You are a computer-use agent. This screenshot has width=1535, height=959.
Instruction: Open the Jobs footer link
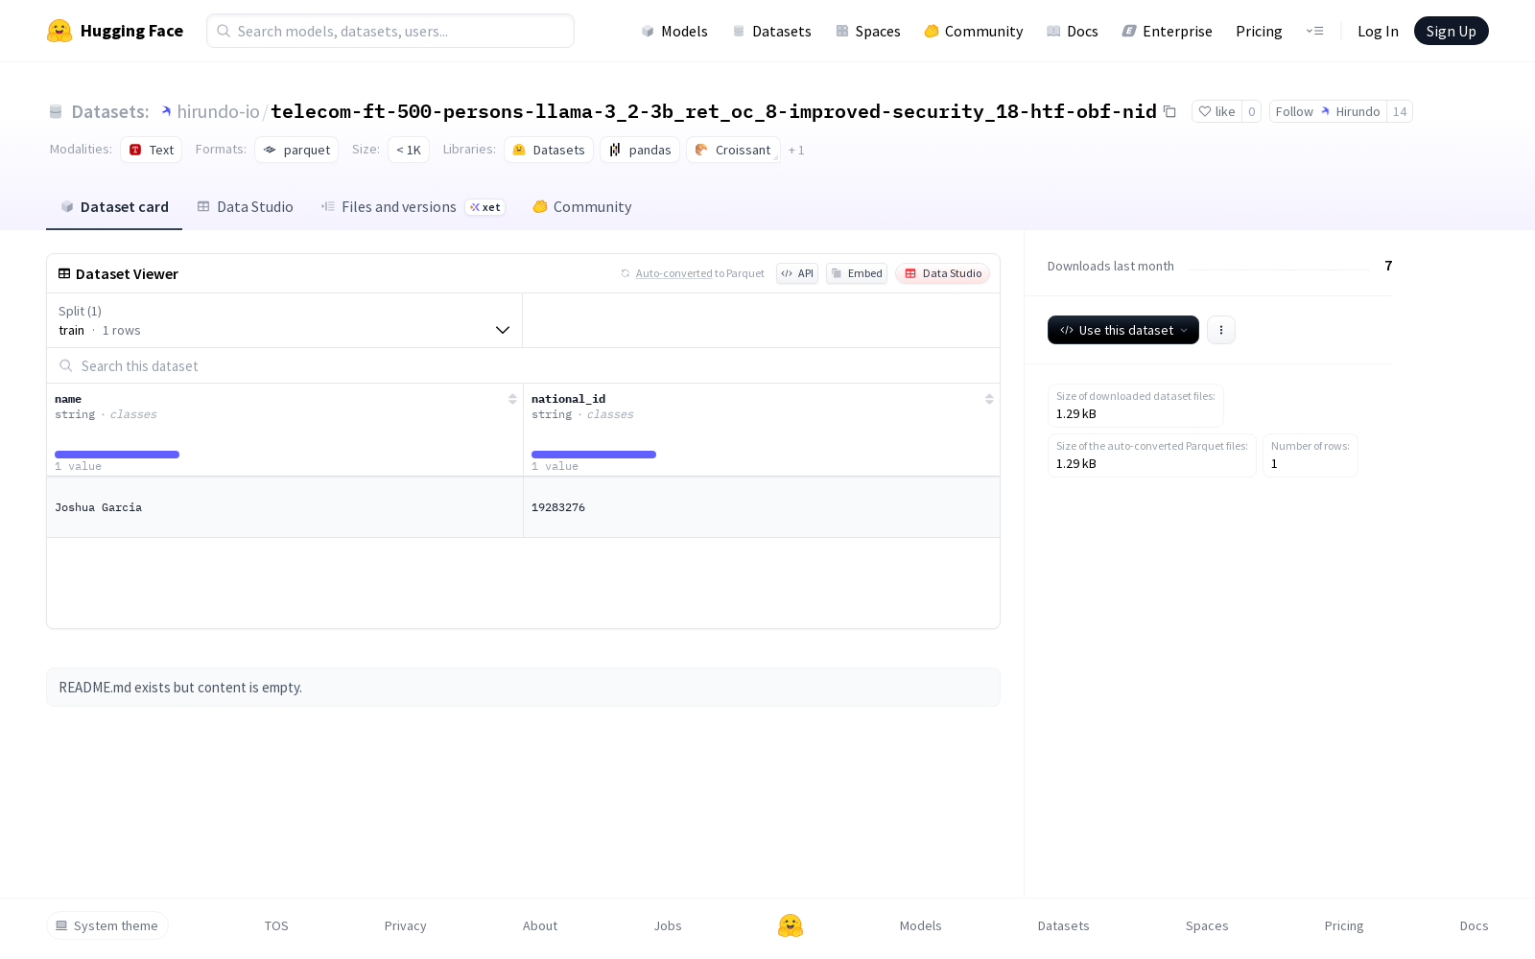(x=668, y=925)
